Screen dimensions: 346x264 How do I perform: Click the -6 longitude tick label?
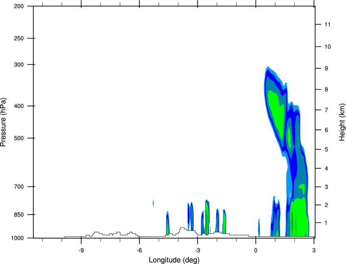click(139, 251)
